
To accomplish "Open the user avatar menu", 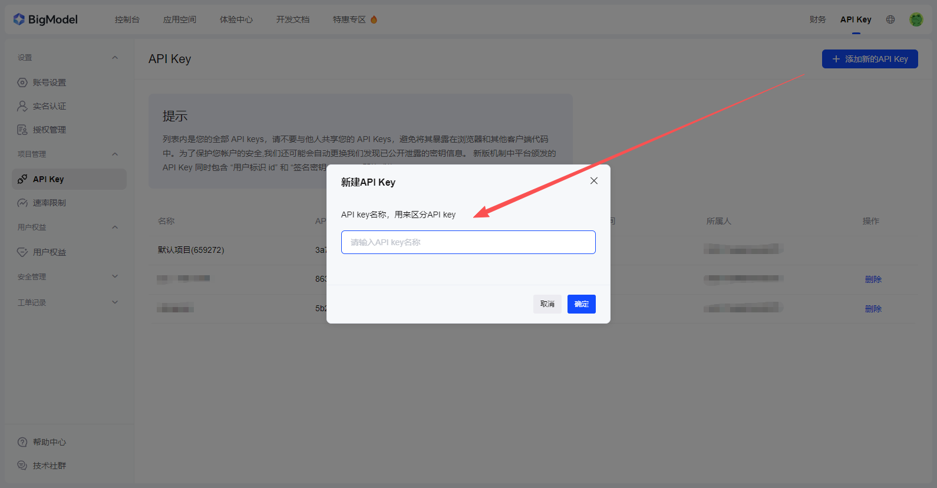I will pyautogui.click(x=916, y=19).
